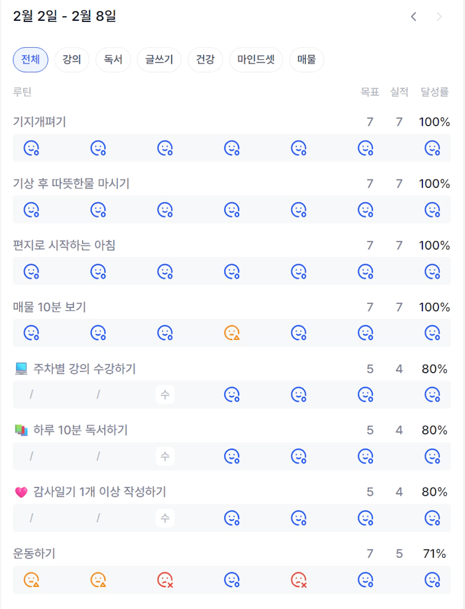Click the 2월 2일 - 2월 8일 date range
Viewport: 465px width, 609px height.
point(64,17)
